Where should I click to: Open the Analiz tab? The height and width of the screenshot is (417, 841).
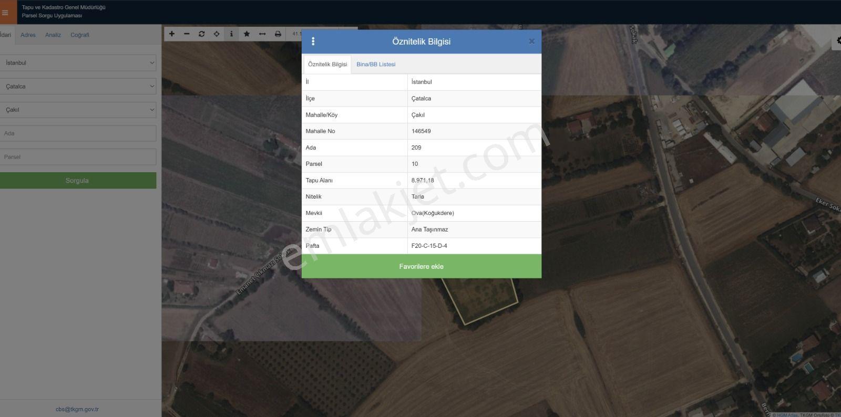(53, 35)
